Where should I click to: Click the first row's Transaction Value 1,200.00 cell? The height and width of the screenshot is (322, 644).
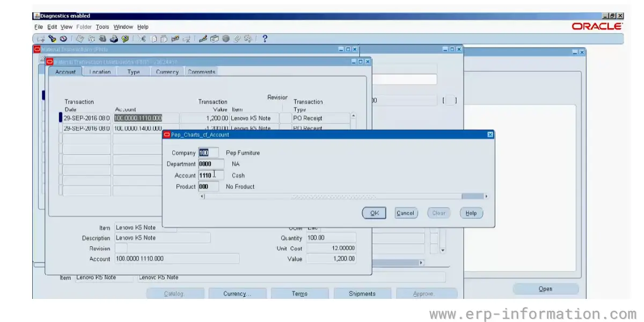pyautogui.click(x=204, y=118)
